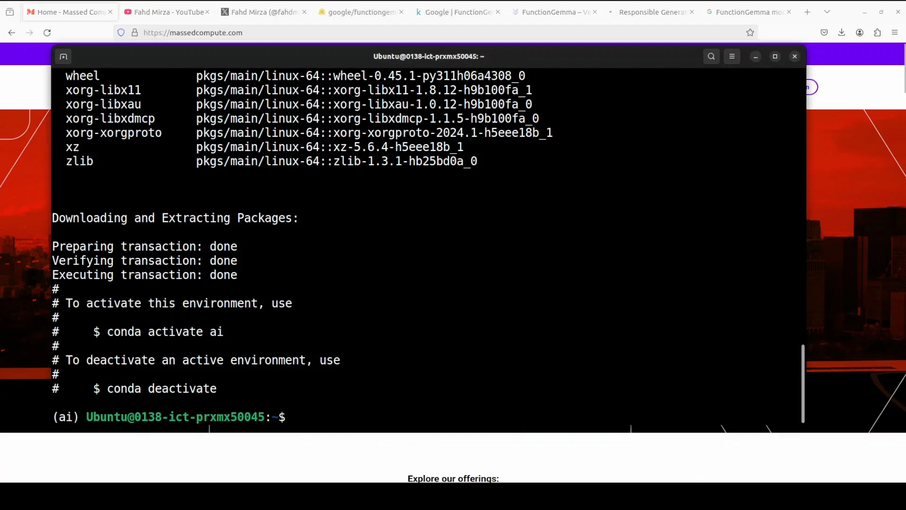Reload the massedcompute.com page

point(47,33)
